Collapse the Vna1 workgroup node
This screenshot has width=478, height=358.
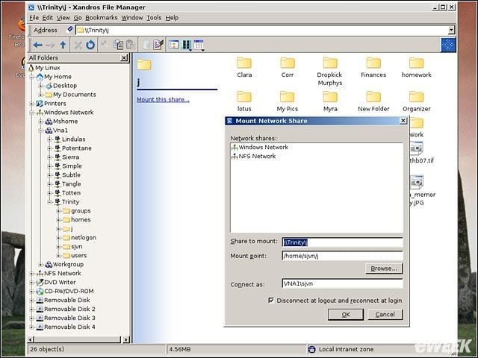40,131
